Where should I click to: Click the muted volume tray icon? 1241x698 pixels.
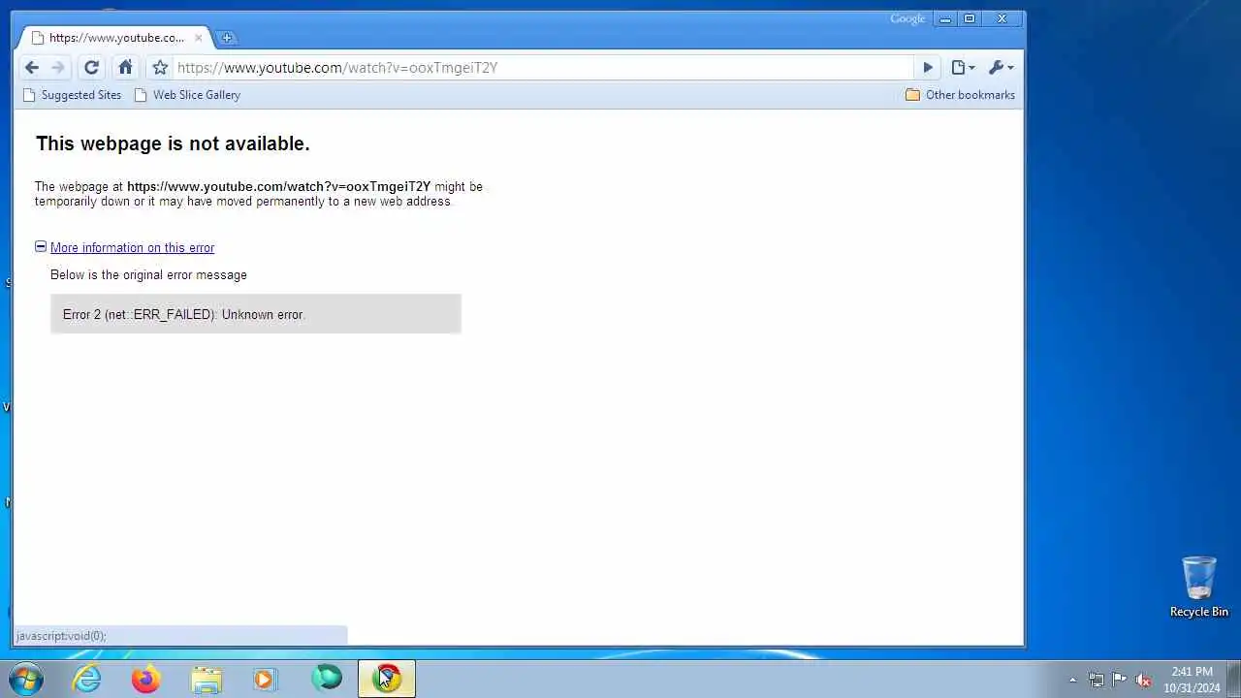click(1143, 680)
